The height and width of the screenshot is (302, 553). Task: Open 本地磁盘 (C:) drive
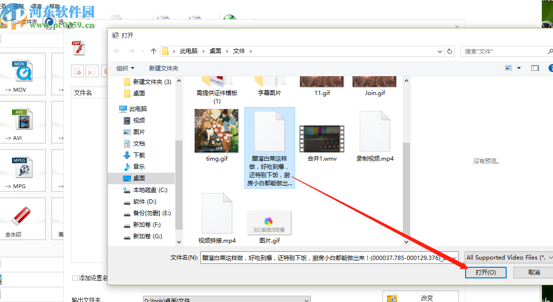145,190
